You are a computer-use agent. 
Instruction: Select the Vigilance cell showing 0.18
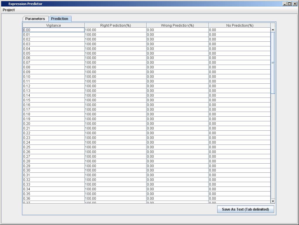coord(54,115)
